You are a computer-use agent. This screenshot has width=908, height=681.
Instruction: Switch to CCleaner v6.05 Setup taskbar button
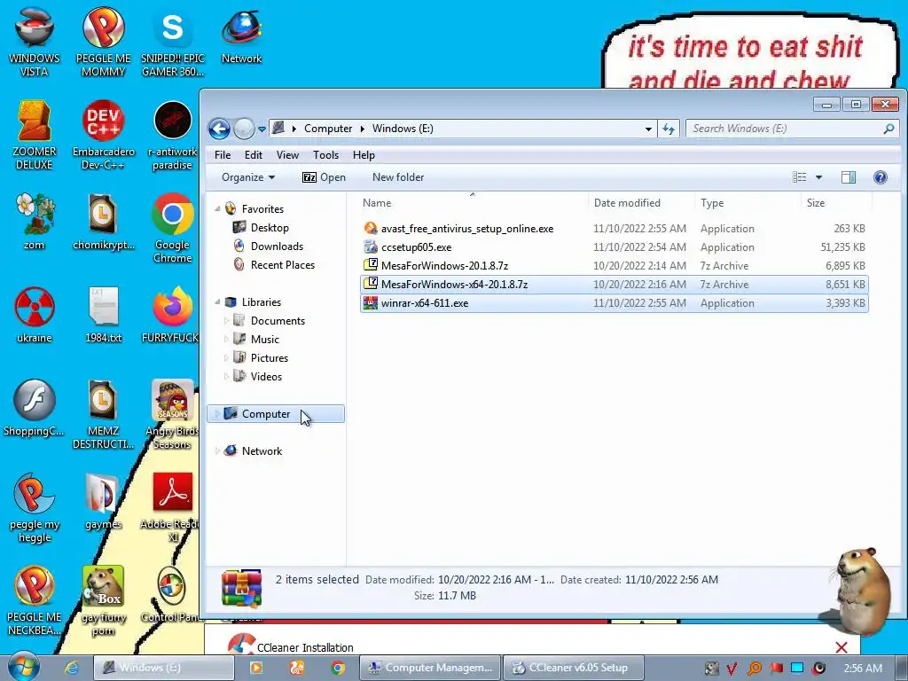574,668
